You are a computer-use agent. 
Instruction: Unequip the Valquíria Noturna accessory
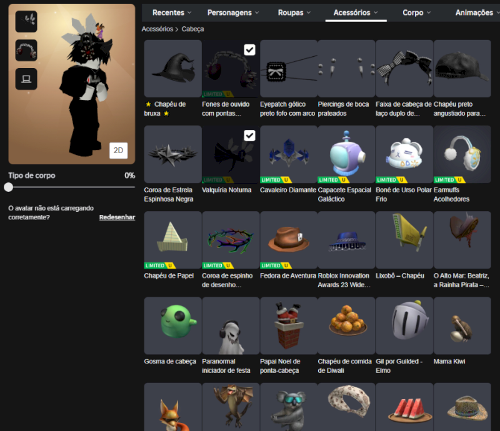[249, 136]
